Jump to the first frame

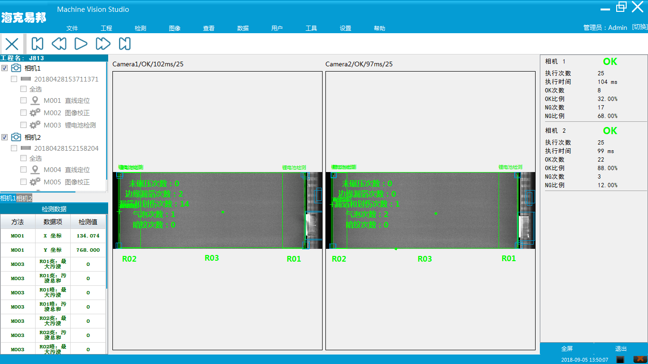(x=37, y=44)
